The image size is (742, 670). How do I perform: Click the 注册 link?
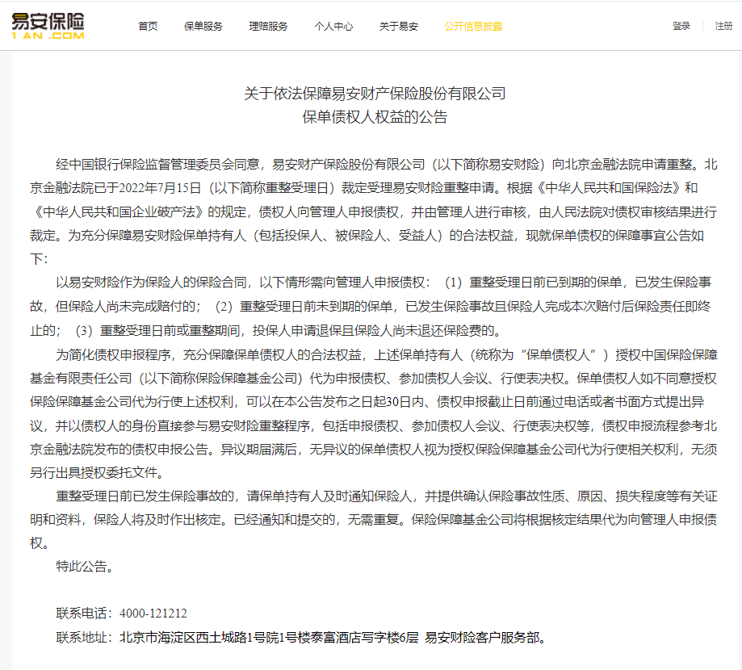[723, 26]
